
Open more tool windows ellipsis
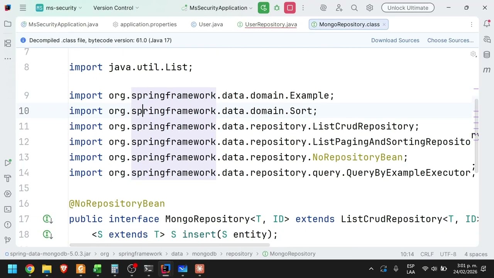tap(8, 59)
